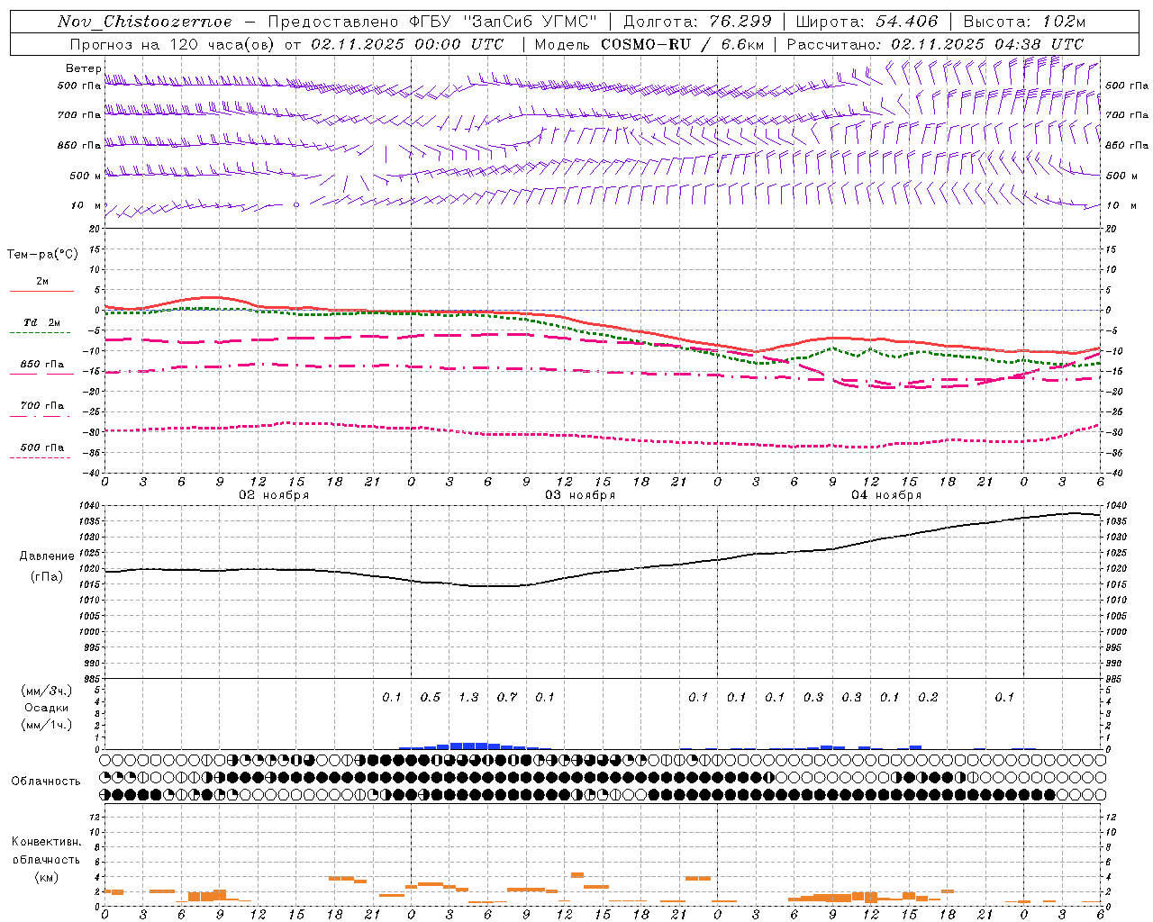Click the forecast start time '02.11.2025 00:00 UTC'
Image resolution: width=1153 pixels, height=922 pixels.
coord(407,44)
